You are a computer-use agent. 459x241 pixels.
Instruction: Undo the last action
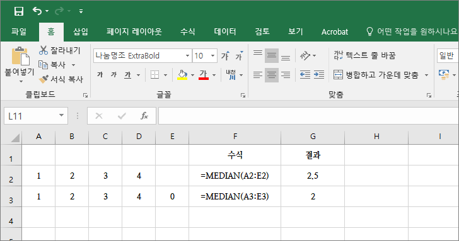click(x=37, y=11)
